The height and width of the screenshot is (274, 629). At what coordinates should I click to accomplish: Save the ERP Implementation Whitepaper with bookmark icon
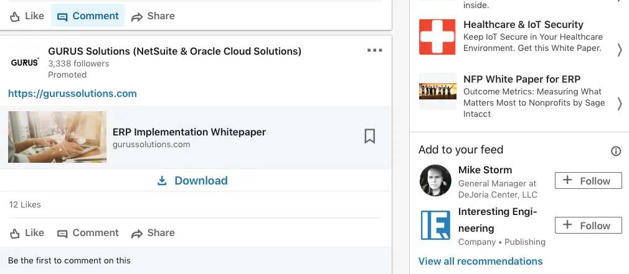click(369, 137)
